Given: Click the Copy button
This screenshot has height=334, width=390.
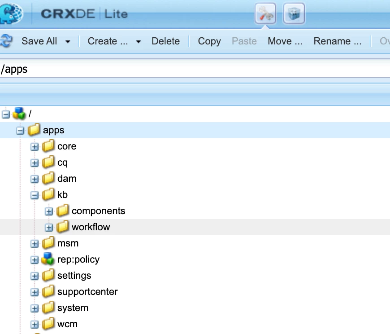Looking at the screenshot, I should [209, 41].
